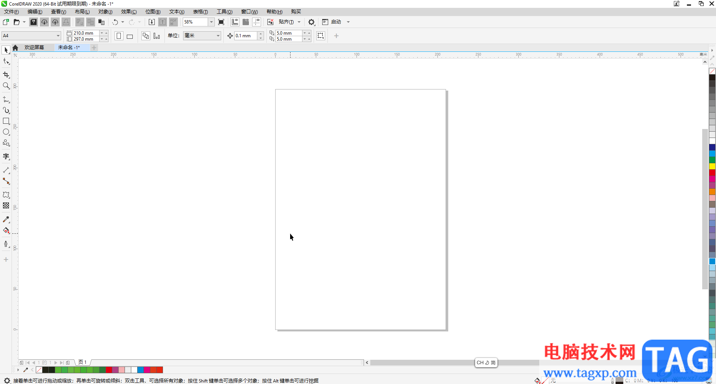Click the Welcome home icon button
Screen dimensions: 716x384
[15, 48]
